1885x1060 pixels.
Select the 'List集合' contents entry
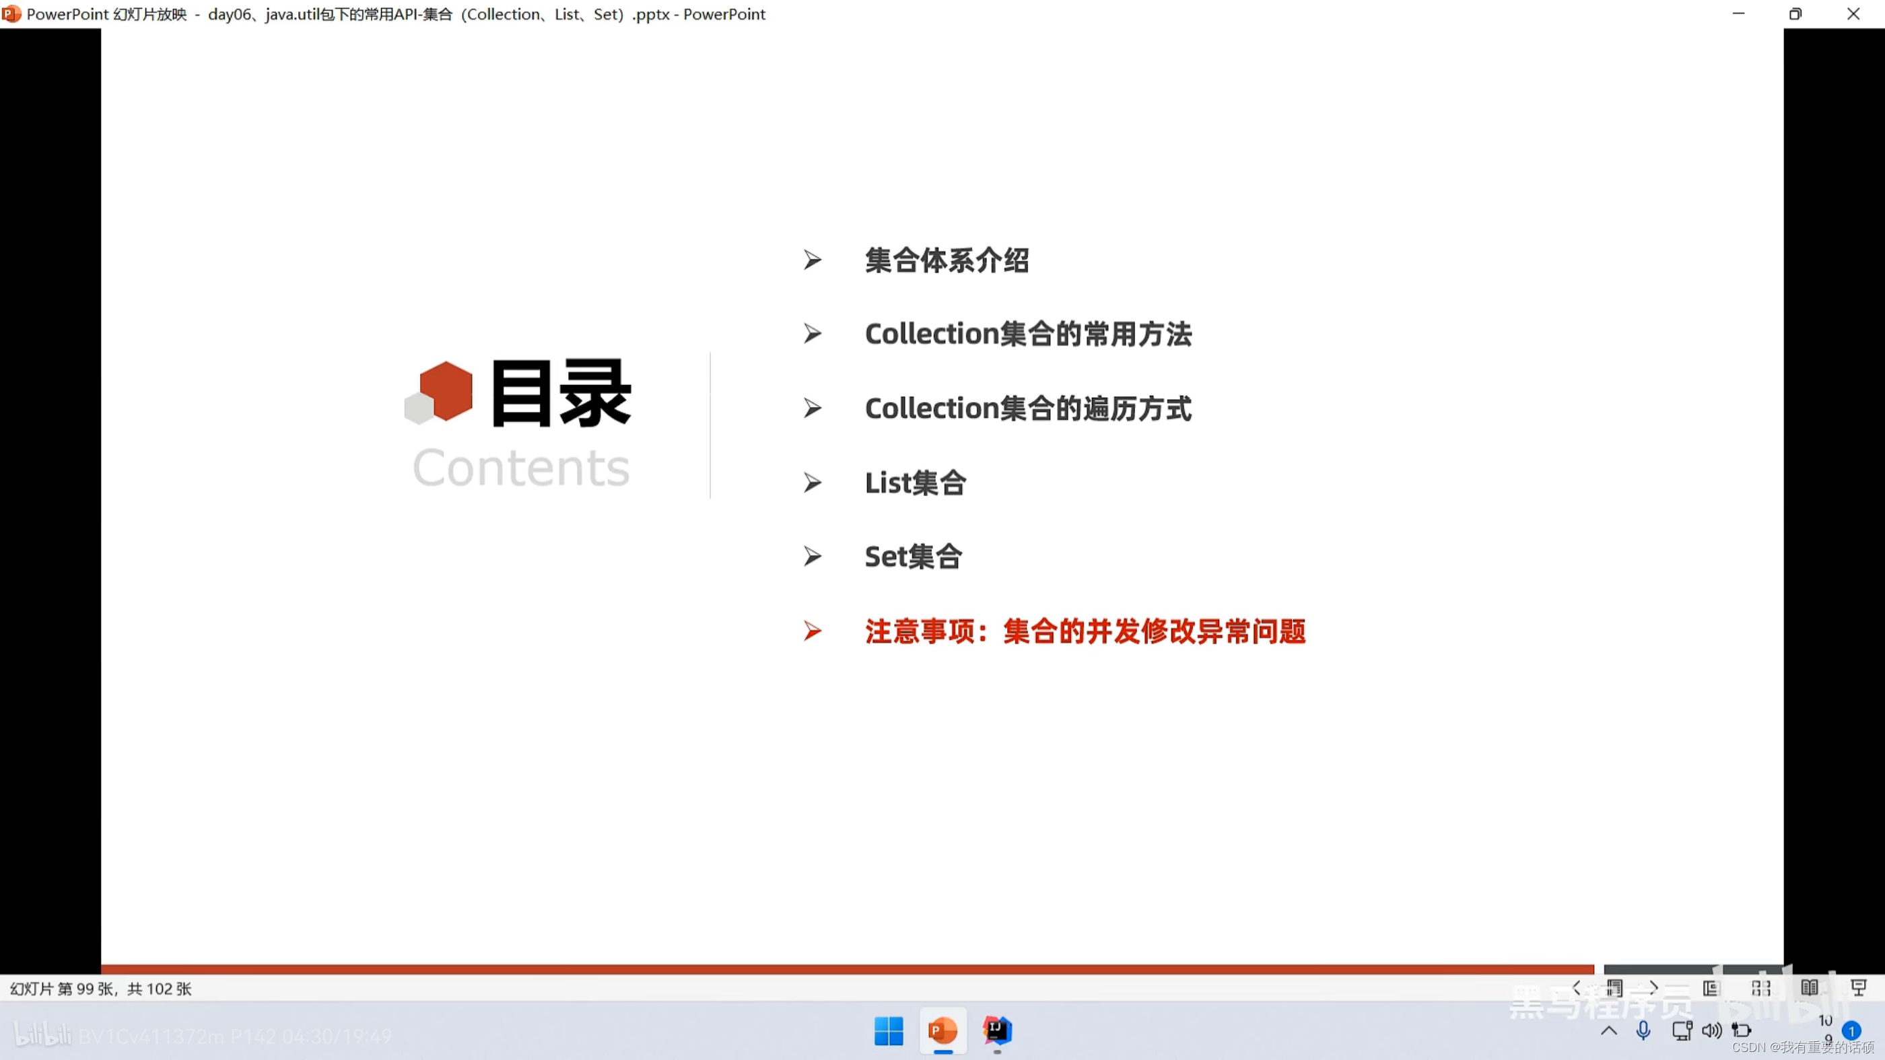pyautogui.click(x=915, y=483)
